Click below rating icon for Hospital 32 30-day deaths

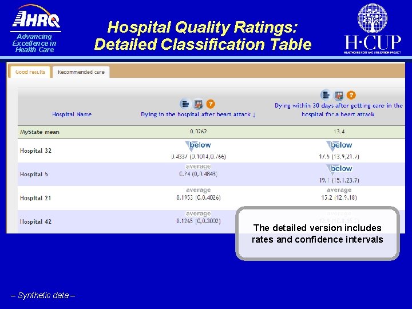click(x=339, y=145)
